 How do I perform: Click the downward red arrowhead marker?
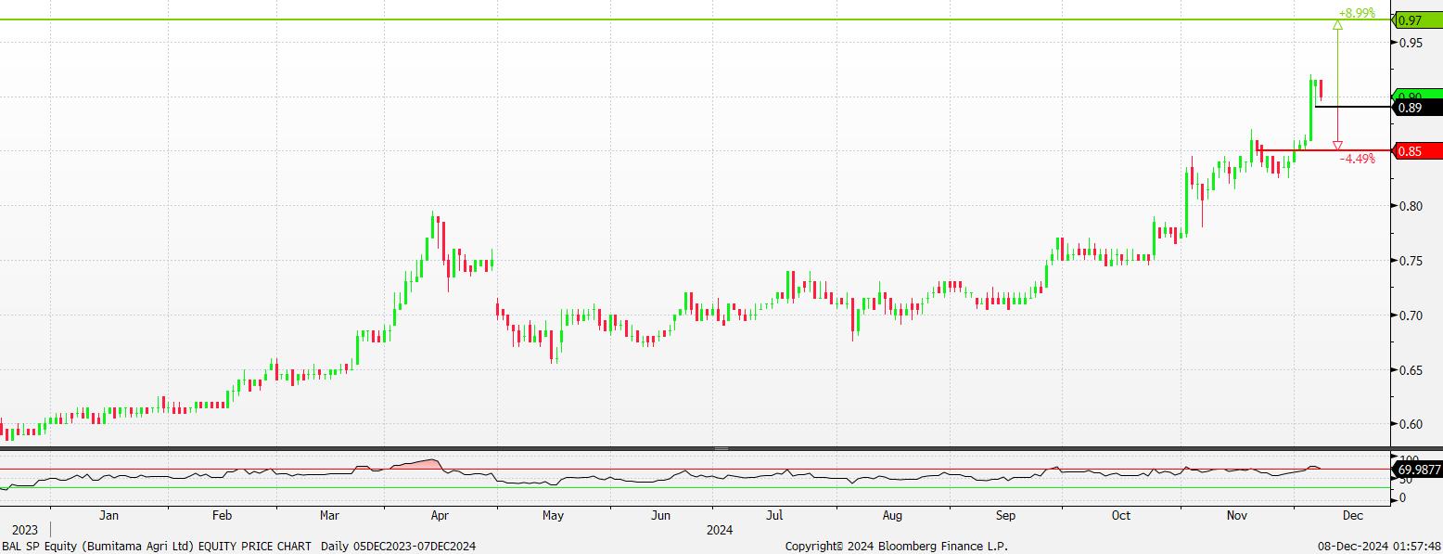point(1337,146)
